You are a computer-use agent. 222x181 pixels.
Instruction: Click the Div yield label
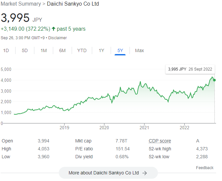[x=84, y=157]
